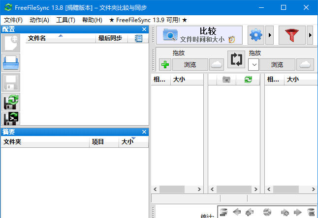Image resolution: width=318 pixels, height=218 pixels.
Task: Start comparison with the 比较 button
Action: point(199,35)
